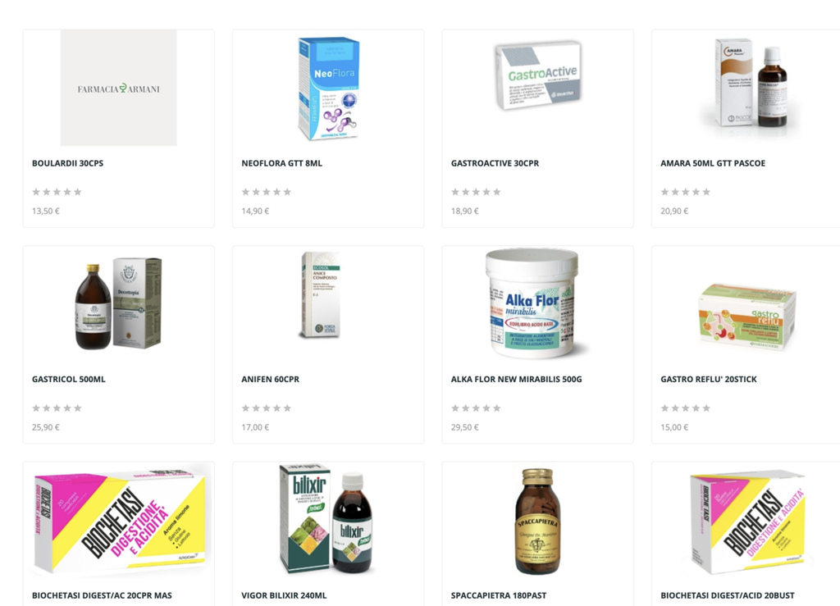Image resolution: width=840 pixels, height=606 pixels.
Task: Open the Spaccapietra jar image
Action: click(x=538, y=522)
